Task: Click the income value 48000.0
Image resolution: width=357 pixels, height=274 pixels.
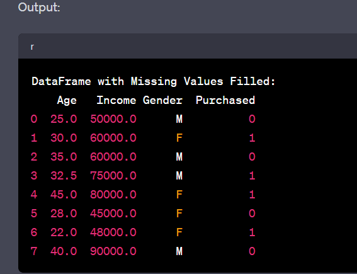Action: click(113, 232)
